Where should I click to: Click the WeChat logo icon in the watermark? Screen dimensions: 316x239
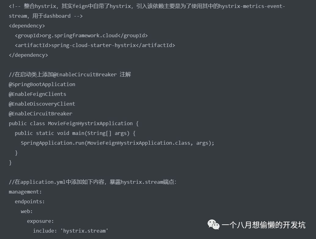[213, 225]
